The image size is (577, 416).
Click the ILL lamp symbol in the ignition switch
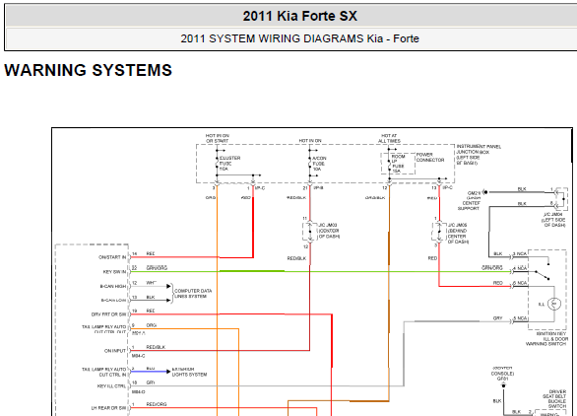(554, 304)
